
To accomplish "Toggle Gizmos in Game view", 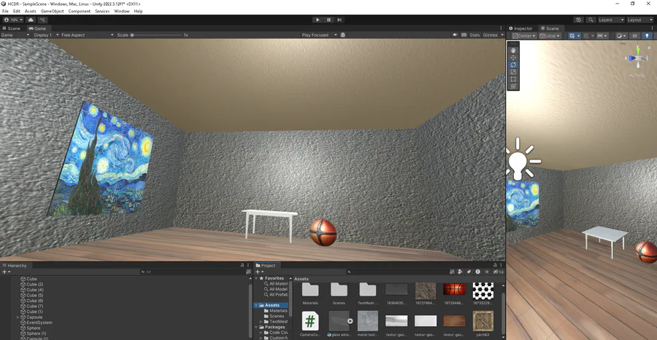I will pyautogui.click(x=491, y=35).
